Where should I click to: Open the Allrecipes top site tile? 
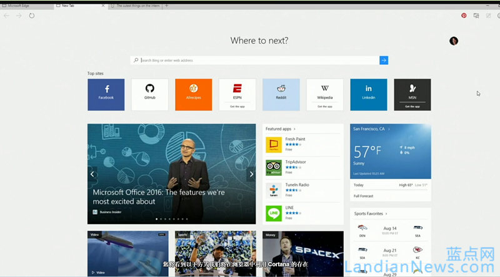[x=193, y=95]
